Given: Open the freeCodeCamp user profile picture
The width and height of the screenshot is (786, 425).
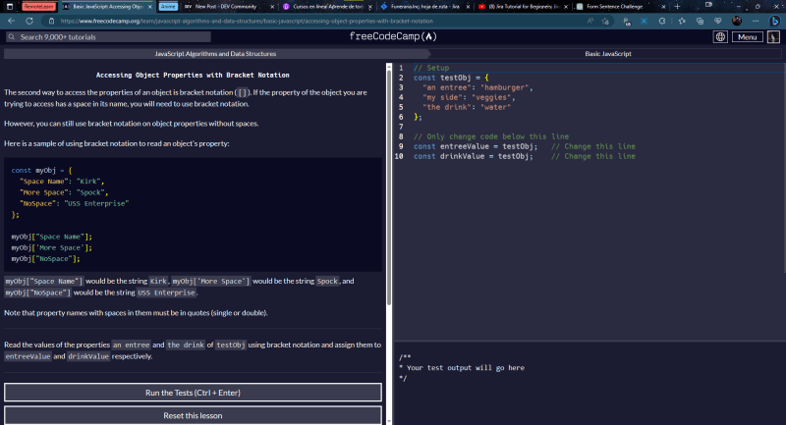Looking at the screenshot, I should [x=773, y=37].
